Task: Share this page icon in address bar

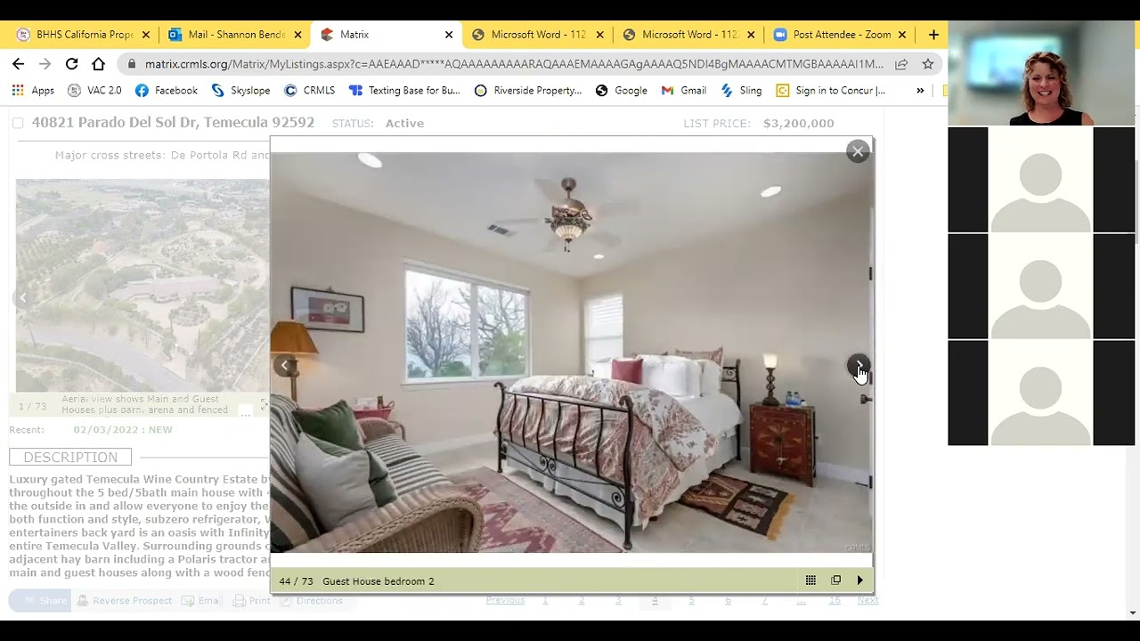Action: pos(901,64)
